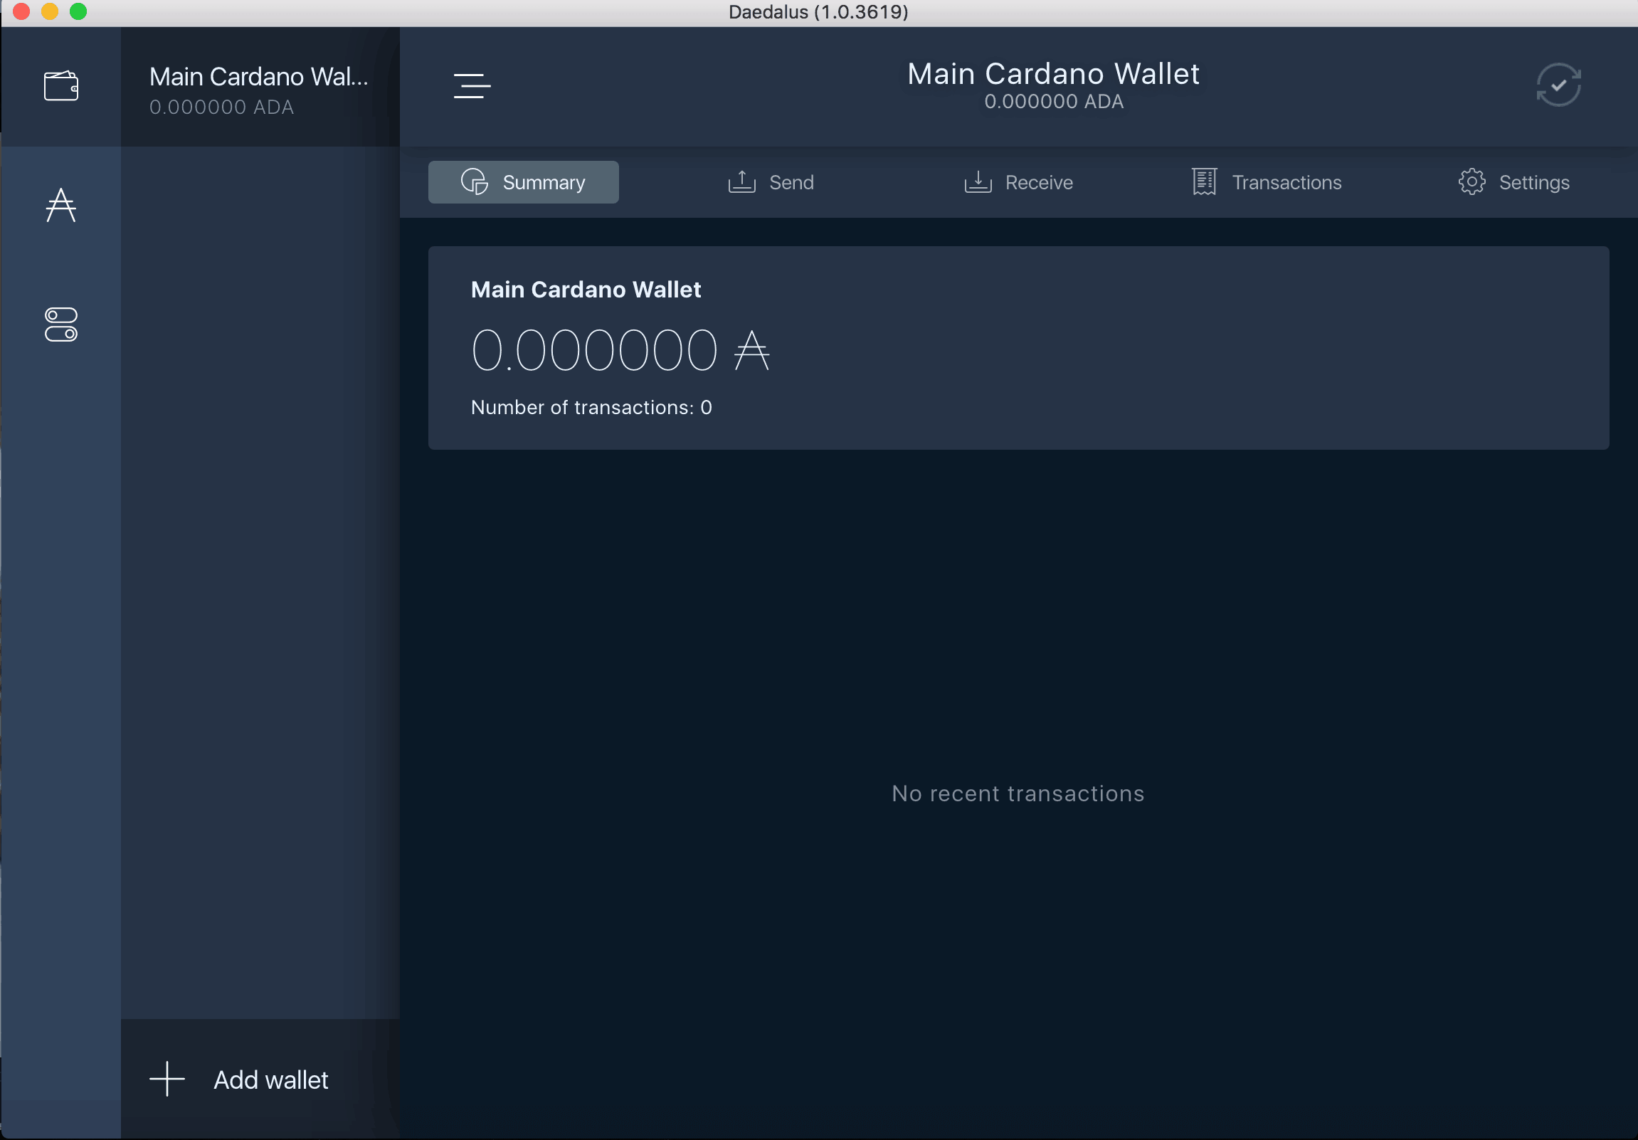The height and width of the screenshot is (1140, 1638).
Task: Select Main Cardano Wallet in sidebar
Action: 259,88
